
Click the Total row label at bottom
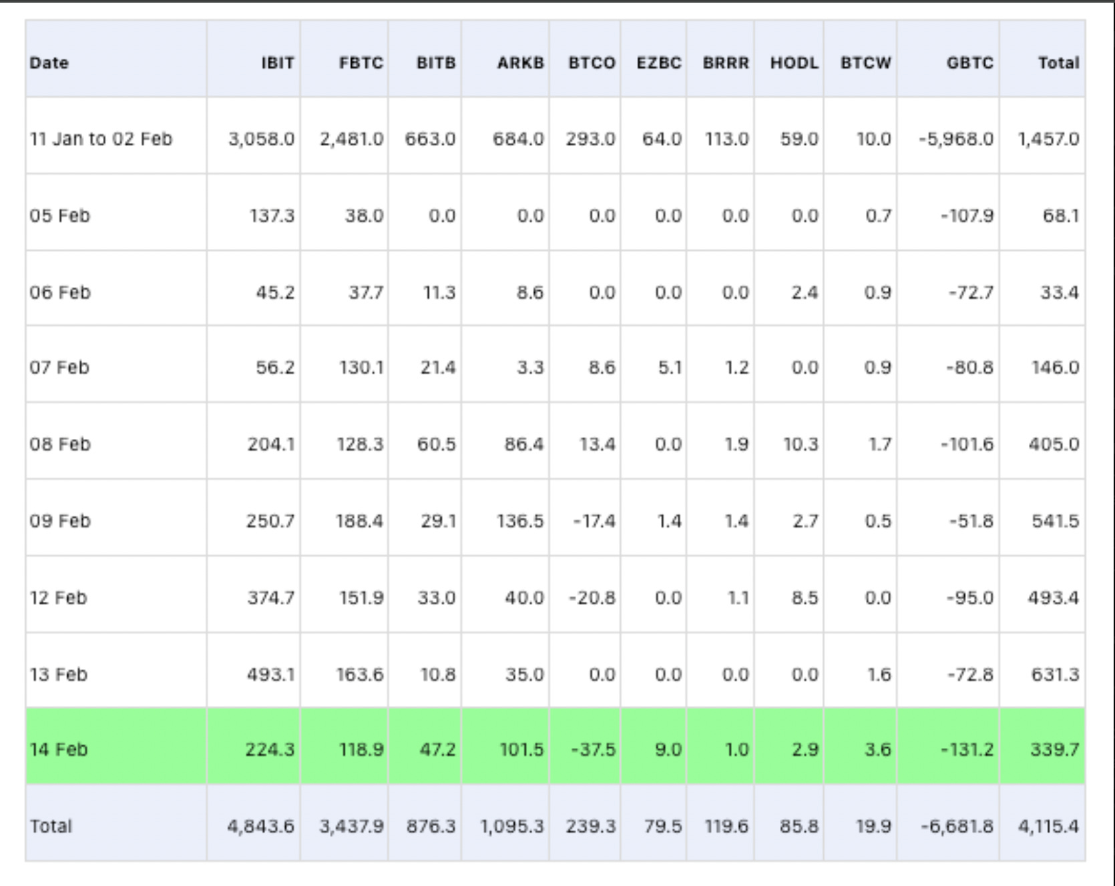point(50,826)
